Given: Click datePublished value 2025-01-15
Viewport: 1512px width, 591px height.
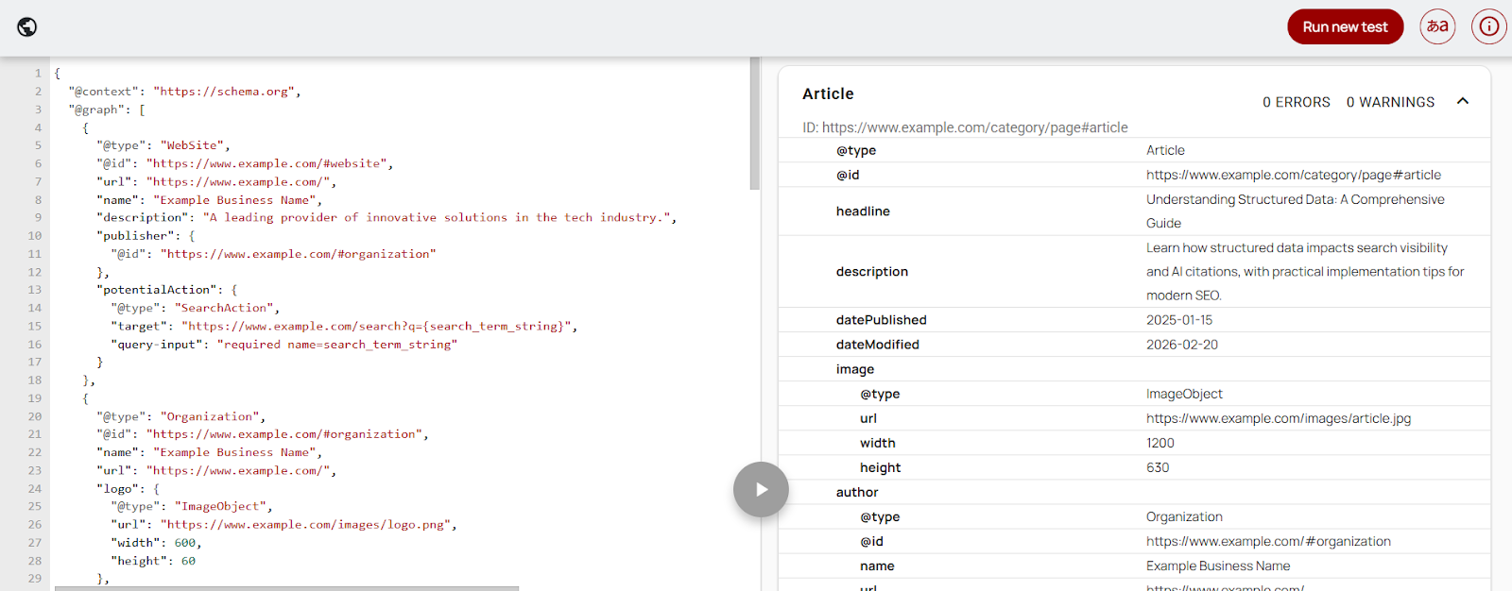Looking at the screenshot, I should point(1179,320).
